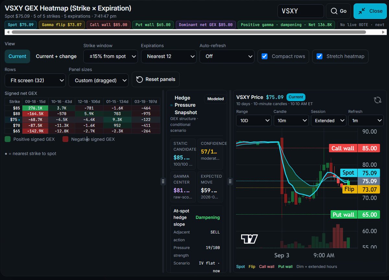This screenshot has height=280, width=389.
Task: Click the $65 strike row label
Action: pos(14,131)
